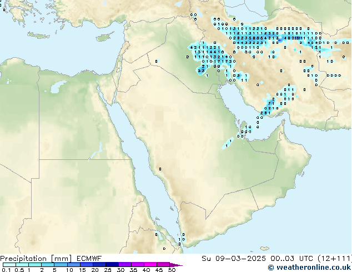Click legend scale label '50'
This screenshot has height=272, width=352.
point(172,270)
